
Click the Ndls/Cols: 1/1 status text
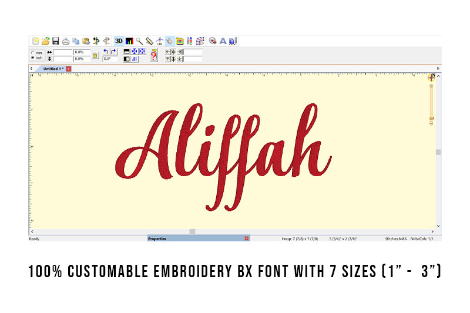tap(422, 239)
